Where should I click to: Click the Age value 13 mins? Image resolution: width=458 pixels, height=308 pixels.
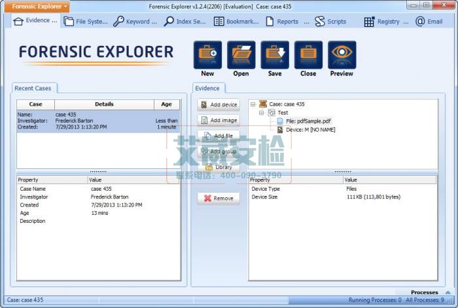99,213
